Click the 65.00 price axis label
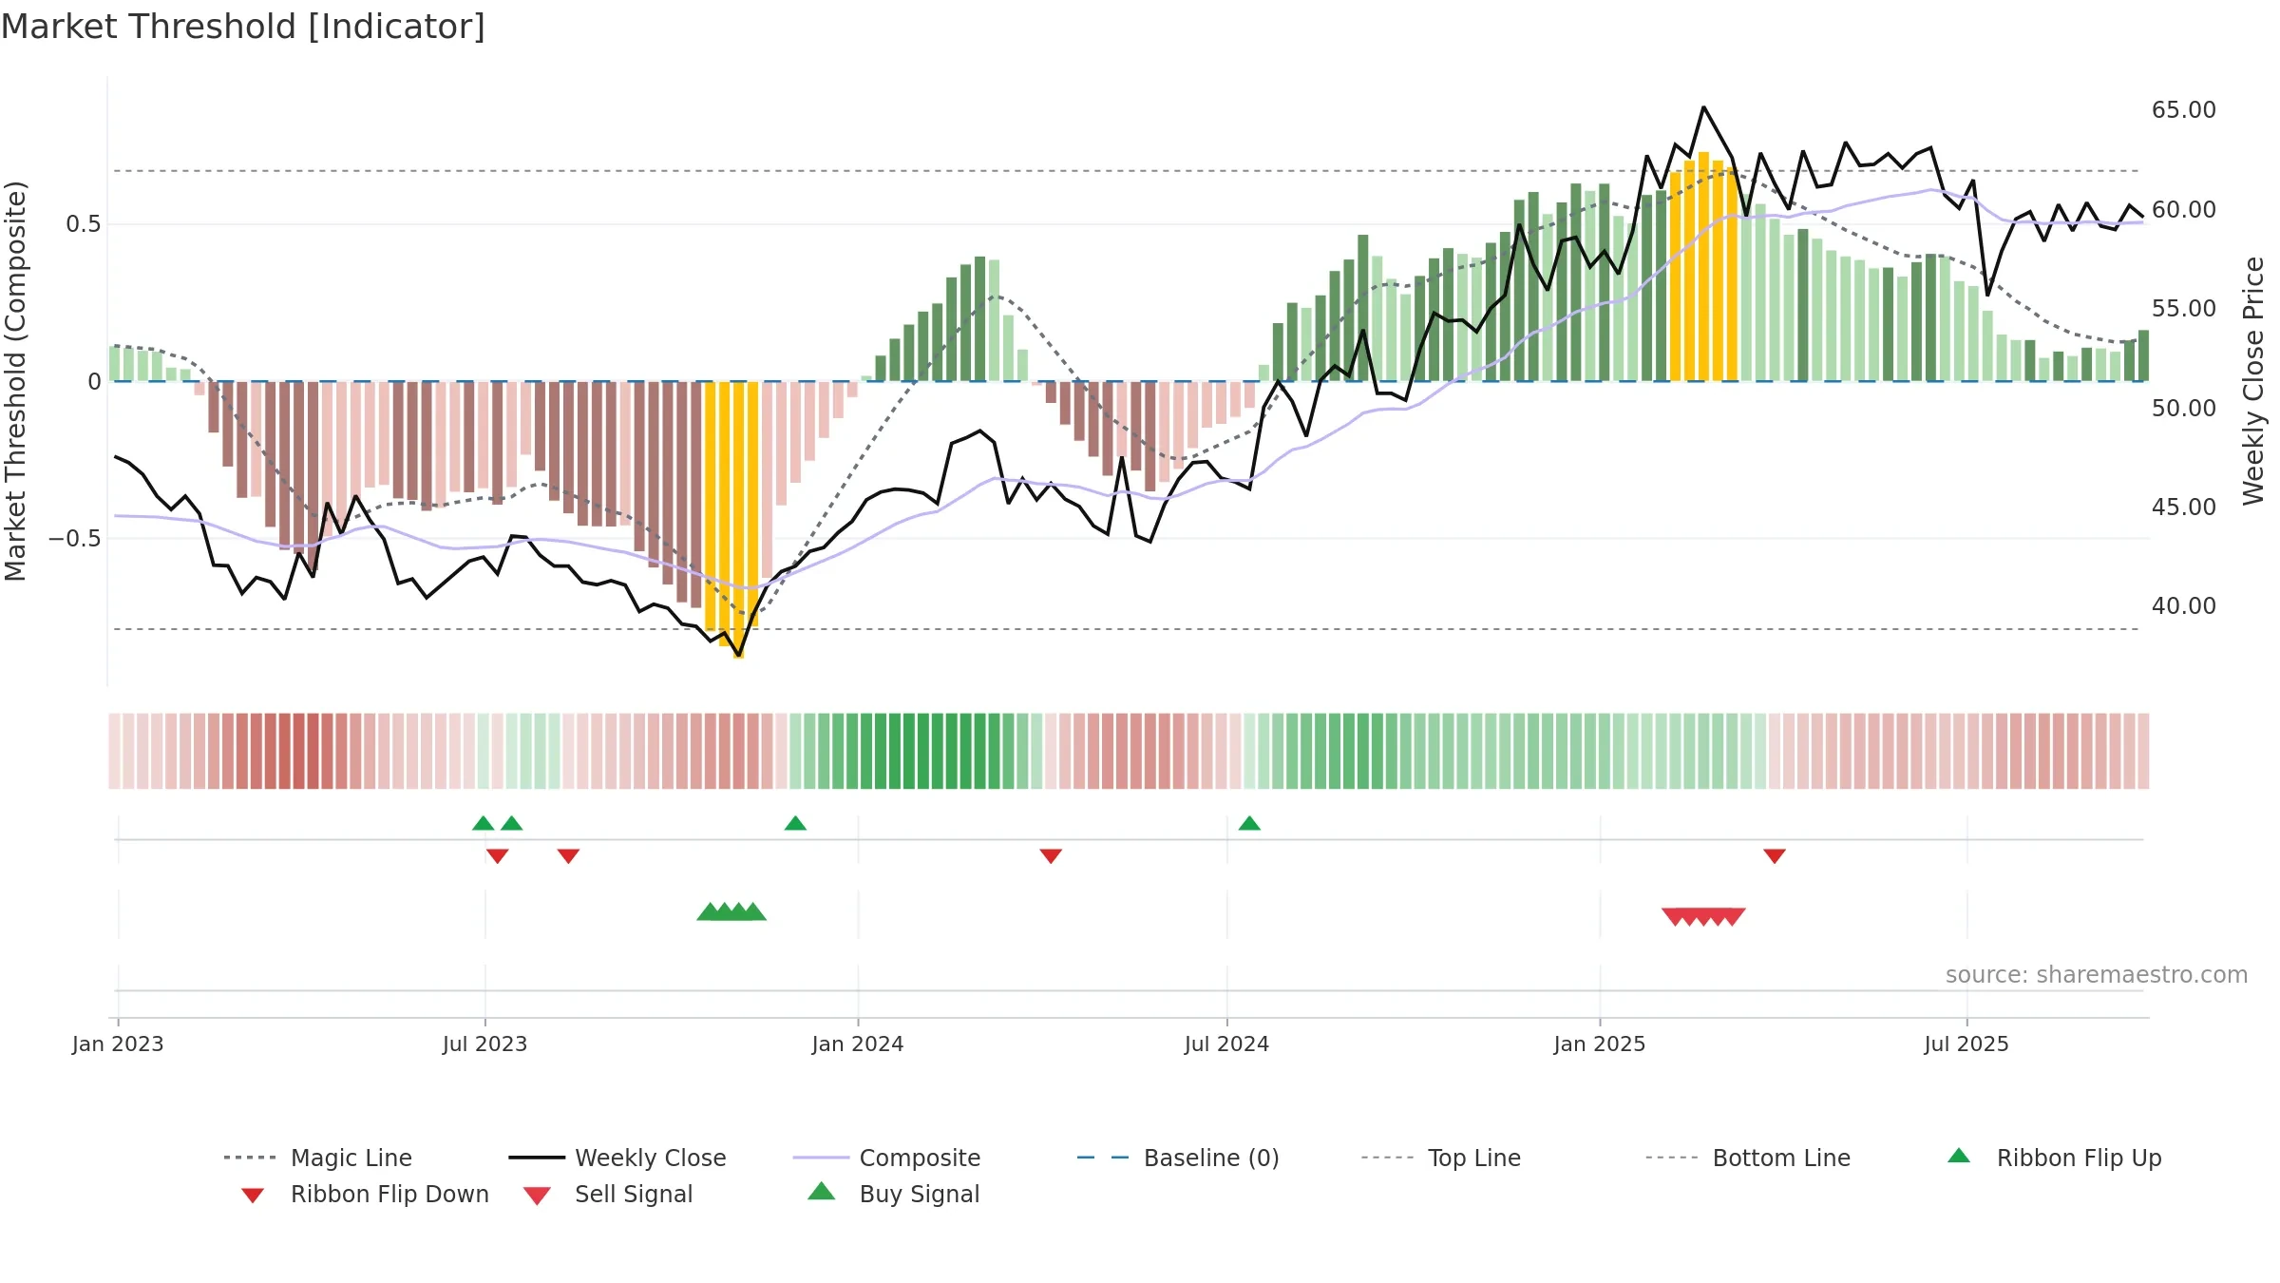Screen dimensions: 2280x1283 [2184, 110]
